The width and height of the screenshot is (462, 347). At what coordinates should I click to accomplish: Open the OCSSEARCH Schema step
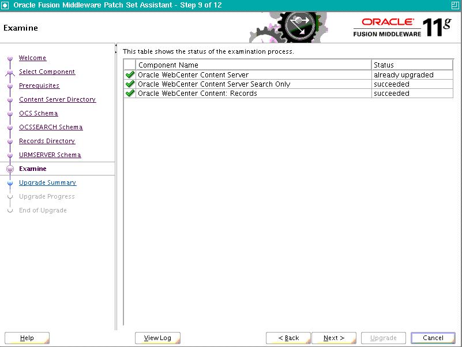51,127
